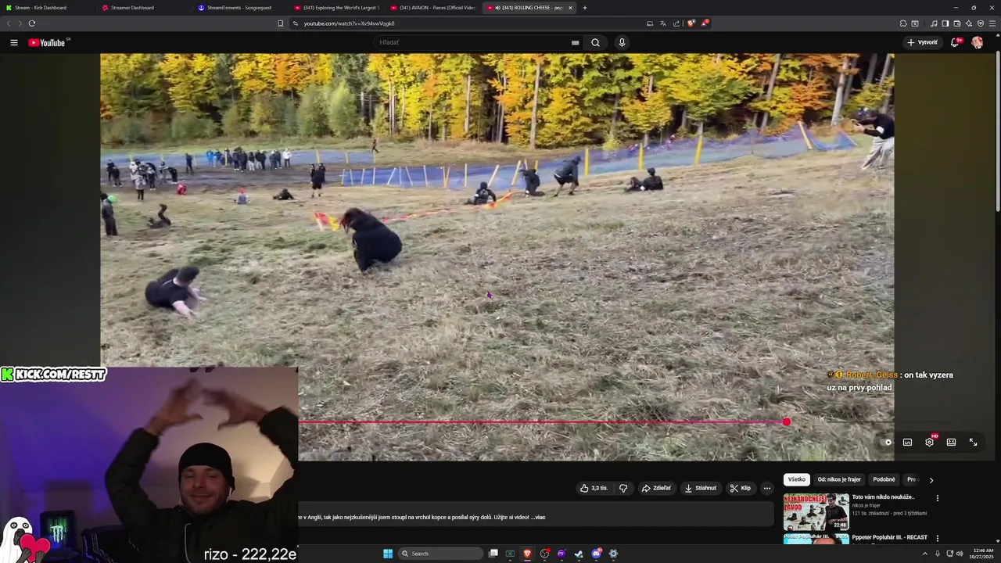Switch to StreamElements - Songrequest tab

point(240,8)
